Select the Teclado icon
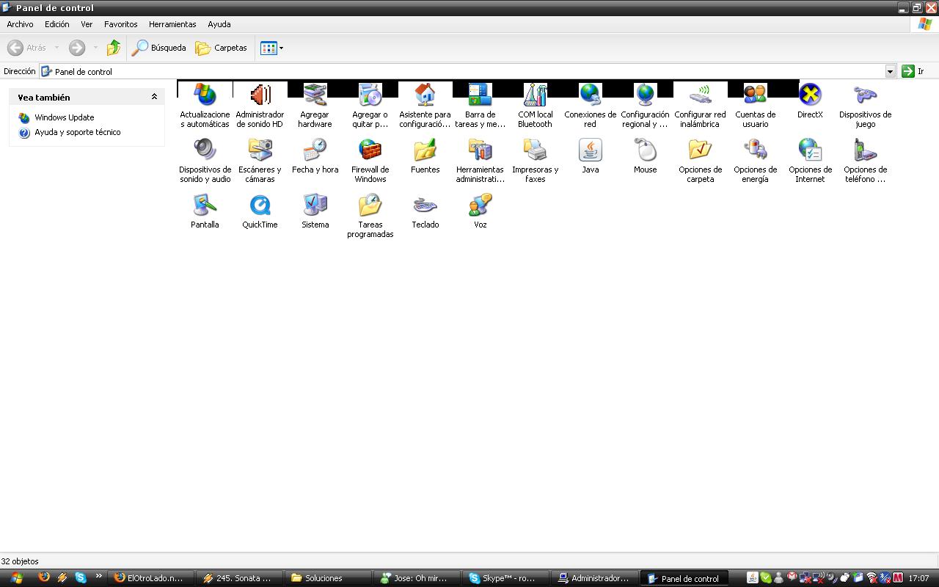The image size is (939, 587). pyautogui.click(x=425, y=205)
